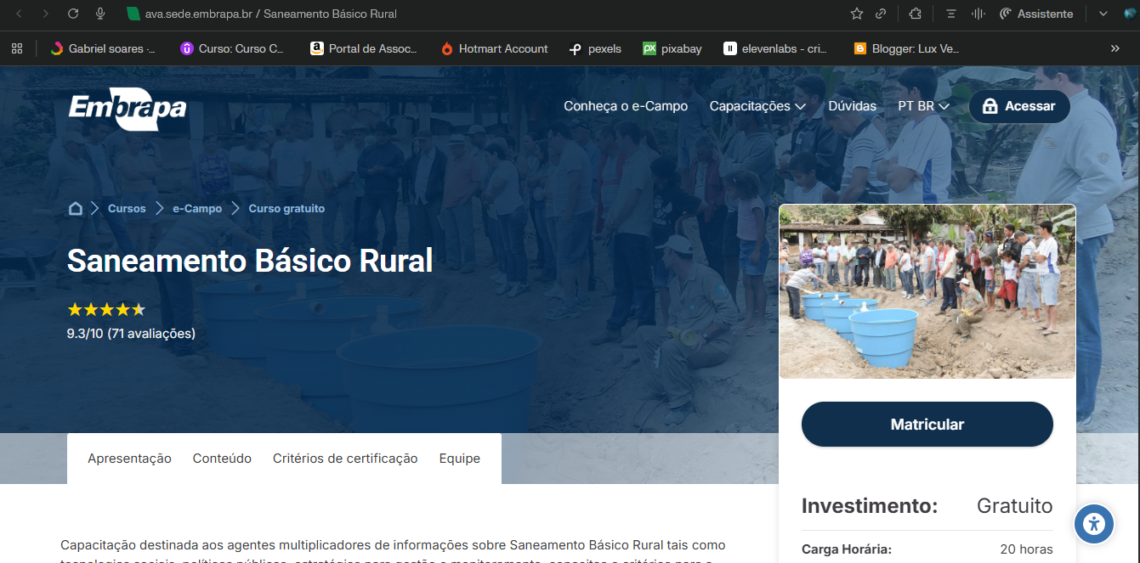The image size is (1140, 563).
Task: Open the Hotmart Account bookmark
Action: click(493, 48)
